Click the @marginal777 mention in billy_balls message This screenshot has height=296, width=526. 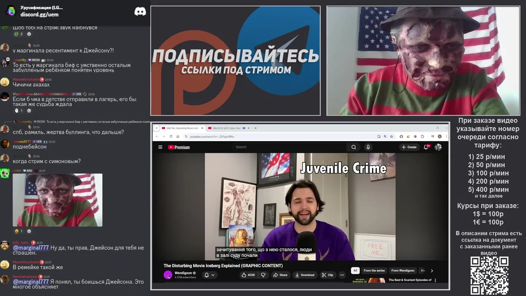pos(31,248)
